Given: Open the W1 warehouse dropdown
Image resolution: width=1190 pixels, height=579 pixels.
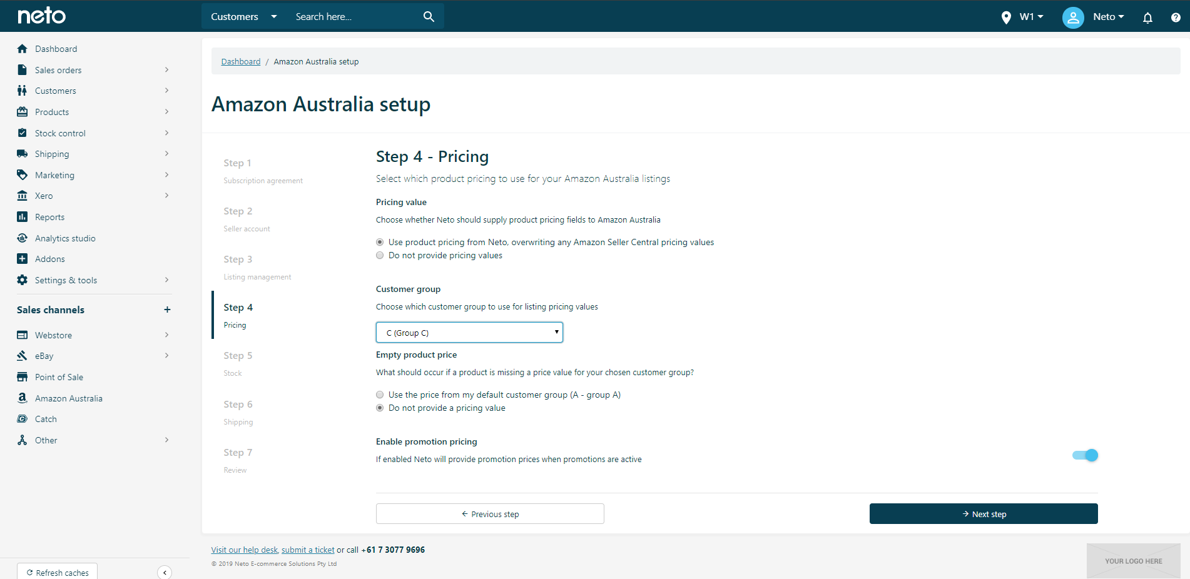Looking at the screenshot, I should (x=1031, y=17).
